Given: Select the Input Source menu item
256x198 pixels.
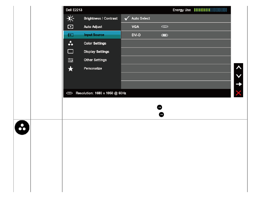Looking at the screenshot, I should pyautogui.click(x=92, y=35).
